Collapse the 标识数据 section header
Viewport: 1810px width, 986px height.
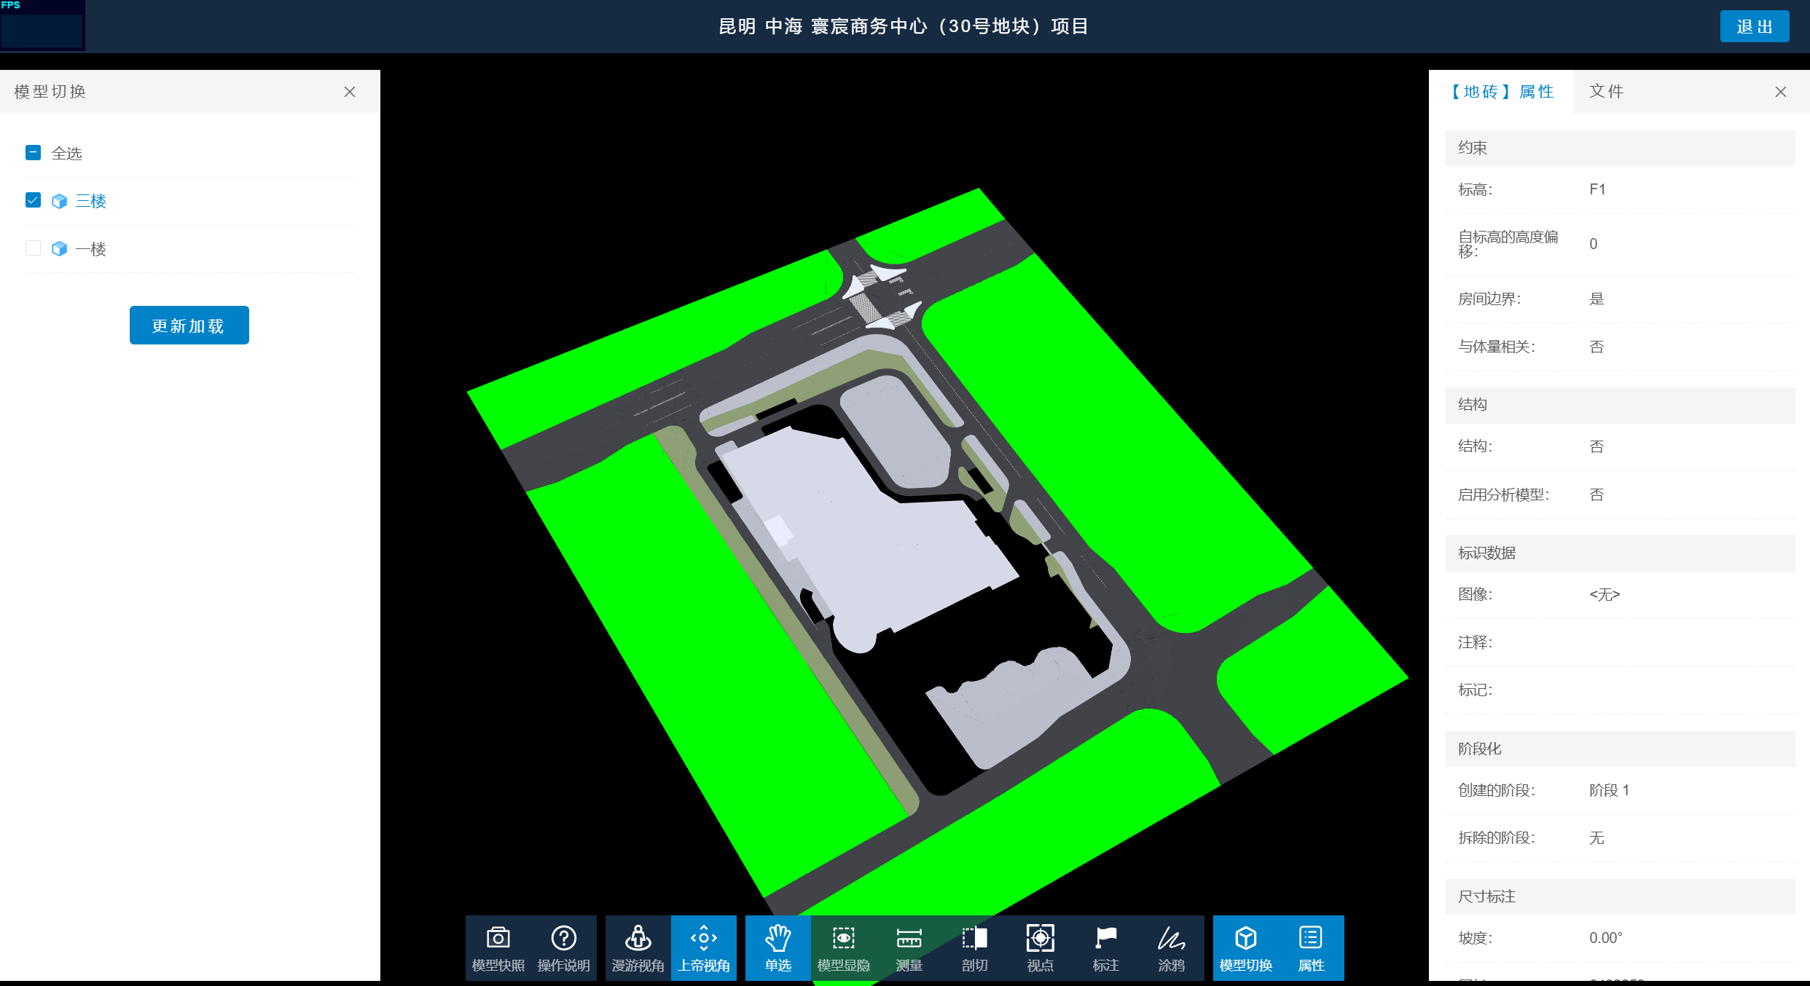click(1621, 553)
